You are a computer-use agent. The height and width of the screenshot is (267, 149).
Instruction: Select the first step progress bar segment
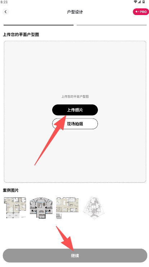tap(39, 25)
